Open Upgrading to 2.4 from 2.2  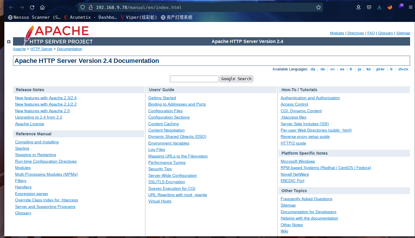pos(38,117)
